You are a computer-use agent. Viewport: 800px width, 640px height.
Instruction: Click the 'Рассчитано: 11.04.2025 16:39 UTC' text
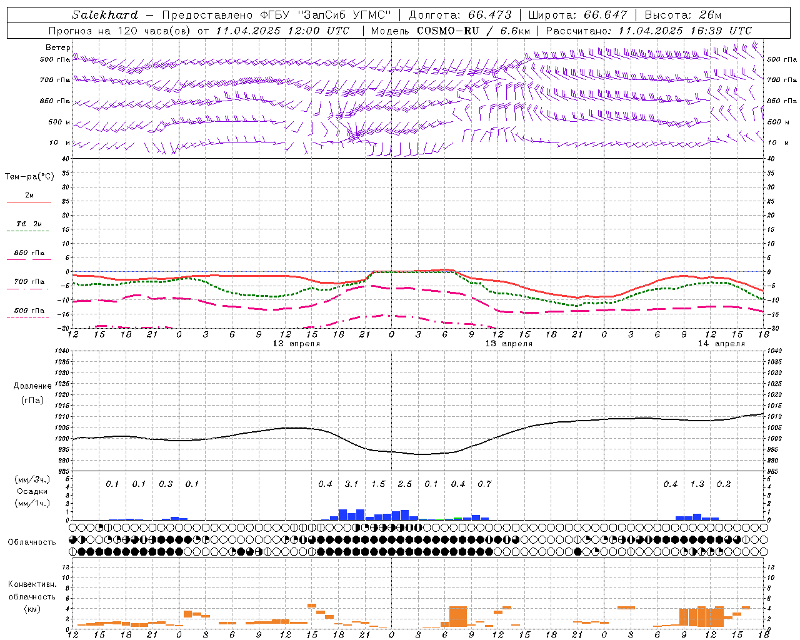tap(649, 31)
